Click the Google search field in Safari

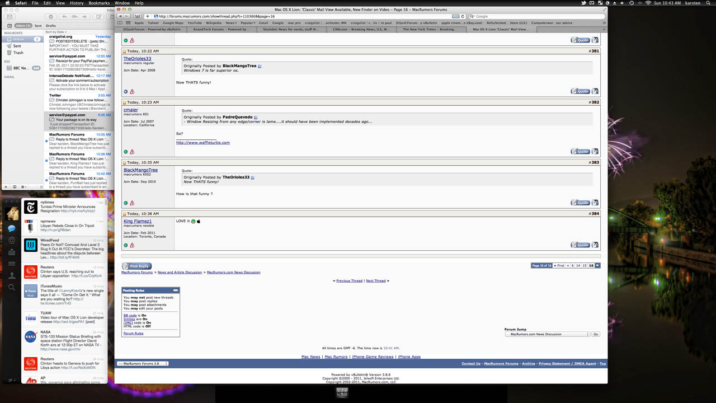(x=537, y=16)
